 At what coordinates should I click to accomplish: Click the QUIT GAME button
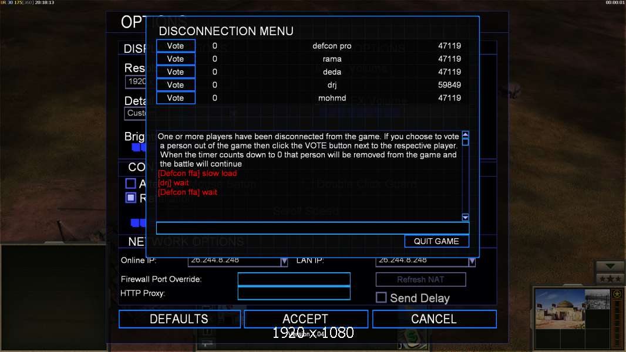436,241
